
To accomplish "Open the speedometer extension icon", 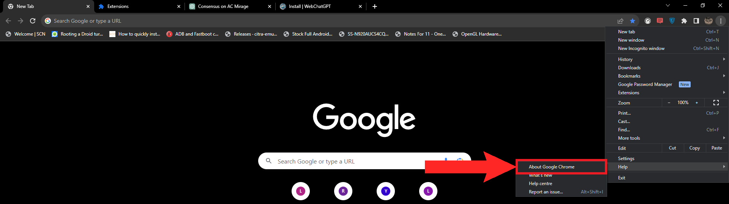I will pos(648,21).
